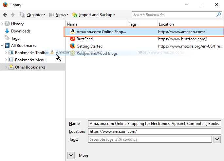Open the tags dropdown arrow button
Screen dimensions: 224x161
pyautogui.click(x=217, y=139)
